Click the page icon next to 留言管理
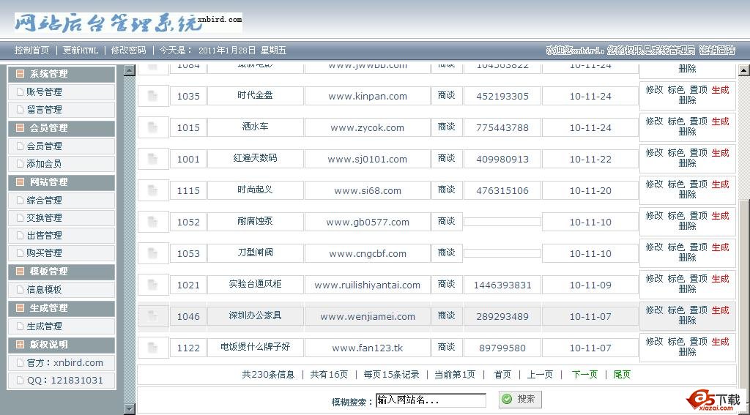Image resolution: width=750 pixels, height=415 pixels. (x=19, y=110)
